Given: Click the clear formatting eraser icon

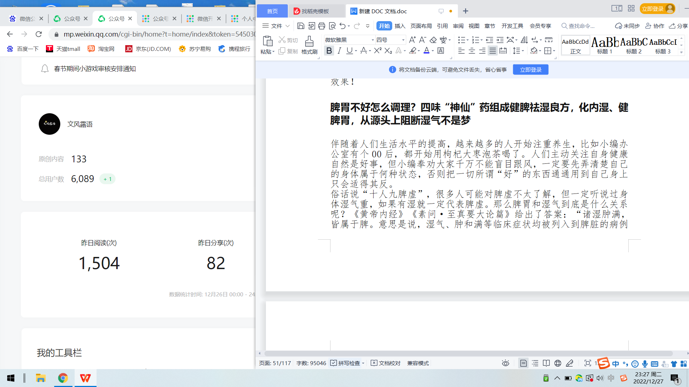Looking at the screenshot, I should (x=433, y=40).
